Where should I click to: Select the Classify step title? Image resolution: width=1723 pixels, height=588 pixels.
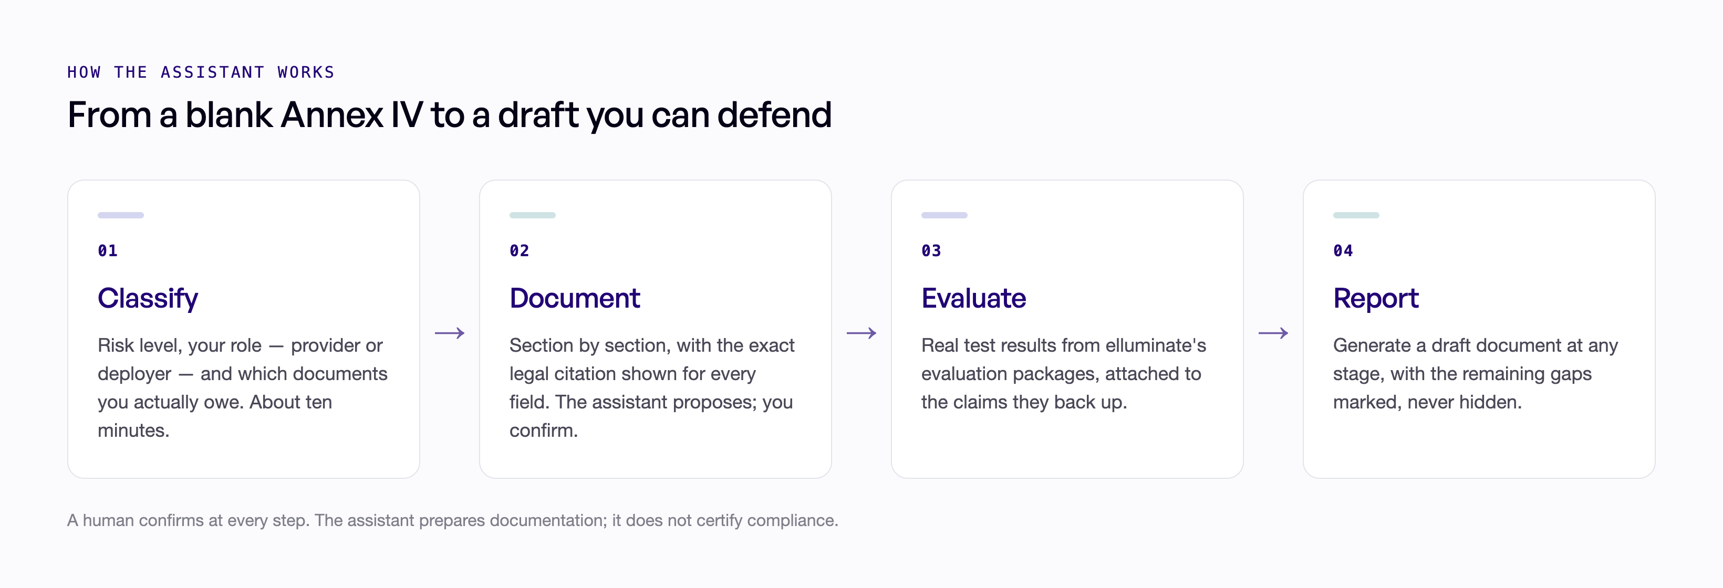click(x=148, y=298)
